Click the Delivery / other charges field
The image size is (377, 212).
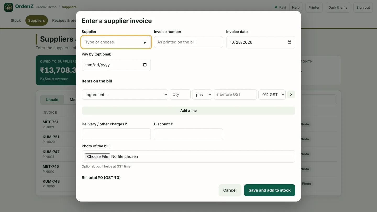pyautogui.click(x=116, y=134)
